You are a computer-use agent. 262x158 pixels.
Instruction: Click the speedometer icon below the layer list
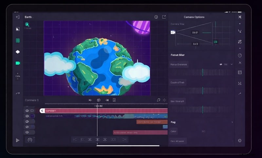click(x=30, y=140)
